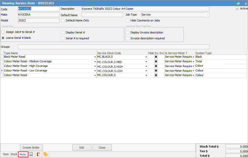
Task: Open Is Service Meter dropdown for Black row
Action: (x=193, y=57)
